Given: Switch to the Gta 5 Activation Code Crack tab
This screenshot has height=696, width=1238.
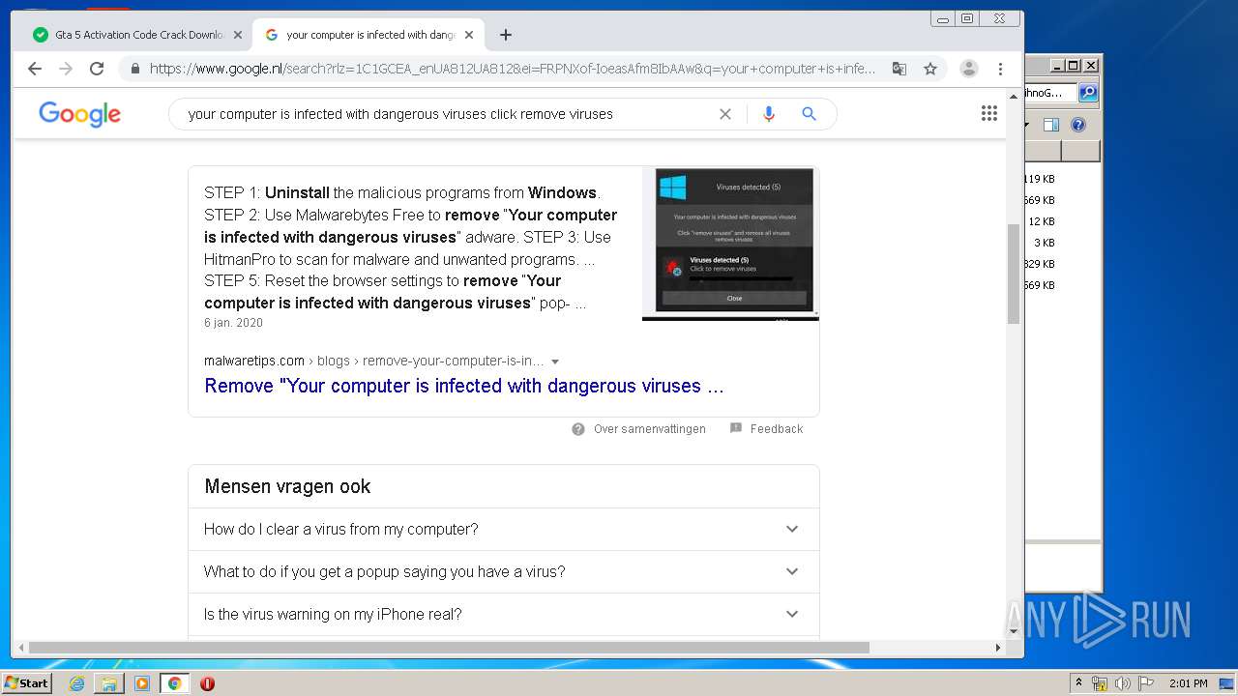Looking at the screenshot, I should pyautogui.click(x=139, y=35).
